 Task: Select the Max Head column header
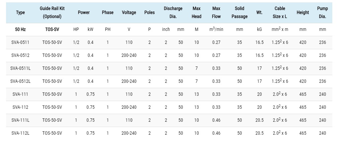pyautogui.click(x=196, y=13)
